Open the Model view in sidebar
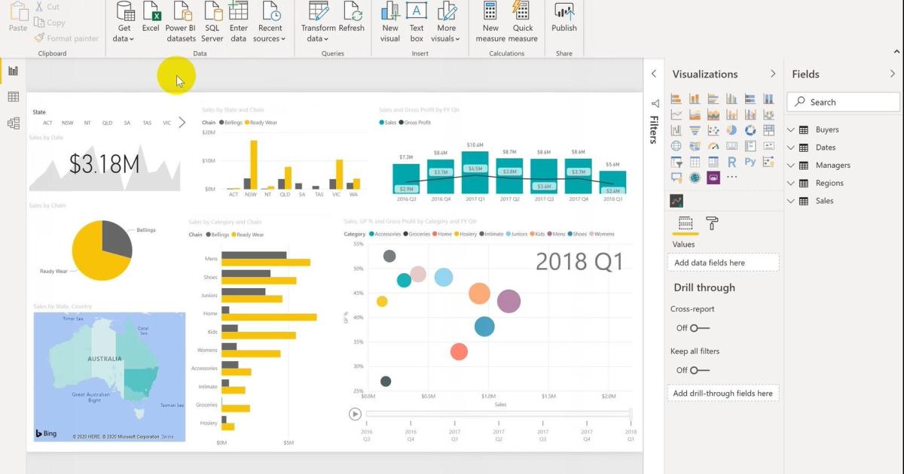904x474 pixels. (13, 123)
